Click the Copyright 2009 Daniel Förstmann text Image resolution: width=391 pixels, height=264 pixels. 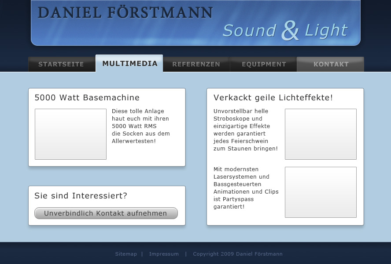tap(238, 254)
